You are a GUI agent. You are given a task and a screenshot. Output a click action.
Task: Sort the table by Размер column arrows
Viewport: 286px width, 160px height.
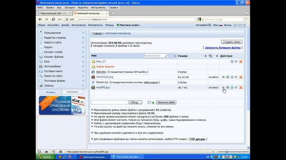(x=206, y=56)
